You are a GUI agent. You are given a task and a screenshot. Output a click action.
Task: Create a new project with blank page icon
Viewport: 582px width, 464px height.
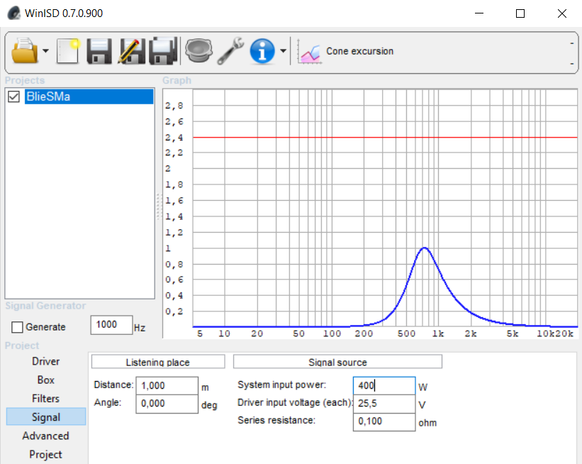click(69, 51)
